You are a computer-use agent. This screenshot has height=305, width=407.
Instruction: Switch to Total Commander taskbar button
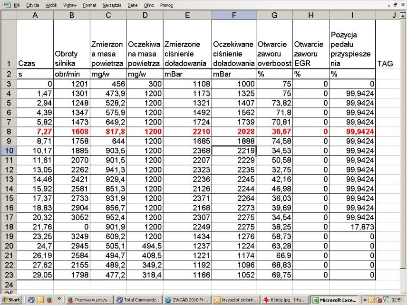pos(138,300)
